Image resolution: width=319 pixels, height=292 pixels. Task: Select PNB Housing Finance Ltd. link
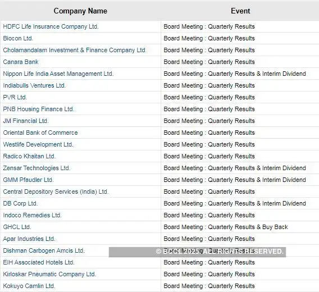point(38,109)
